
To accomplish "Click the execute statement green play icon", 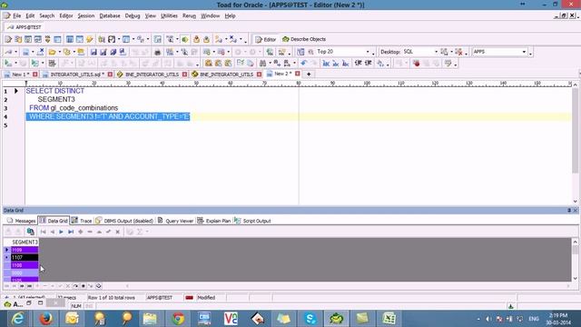I will point(8,64).
